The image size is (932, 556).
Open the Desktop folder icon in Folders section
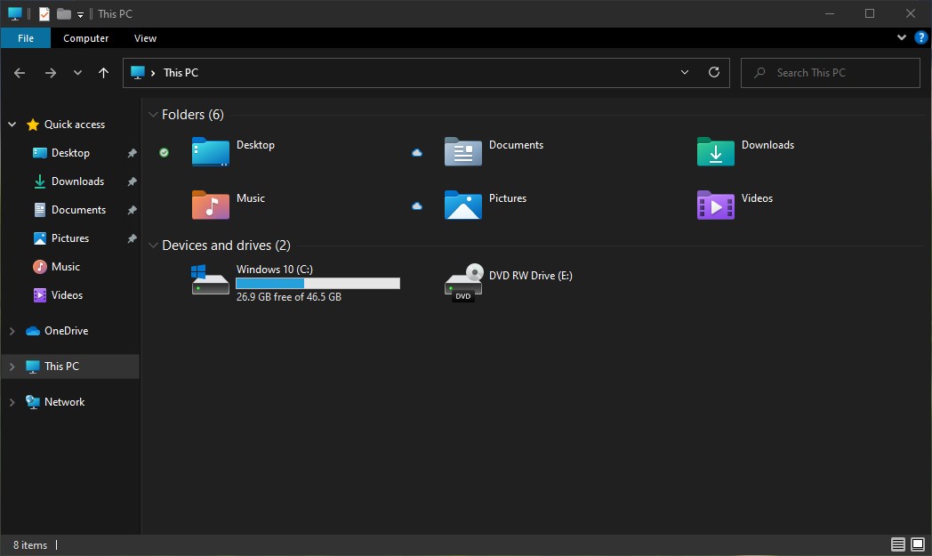pos(211,151)
